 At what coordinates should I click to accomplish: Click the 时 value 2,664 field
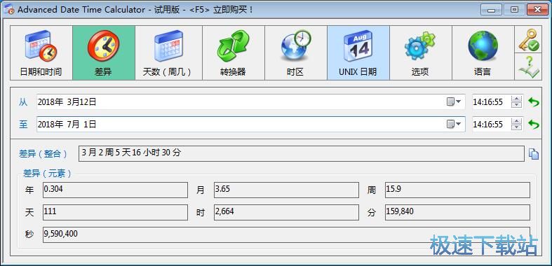click(286, 213)
